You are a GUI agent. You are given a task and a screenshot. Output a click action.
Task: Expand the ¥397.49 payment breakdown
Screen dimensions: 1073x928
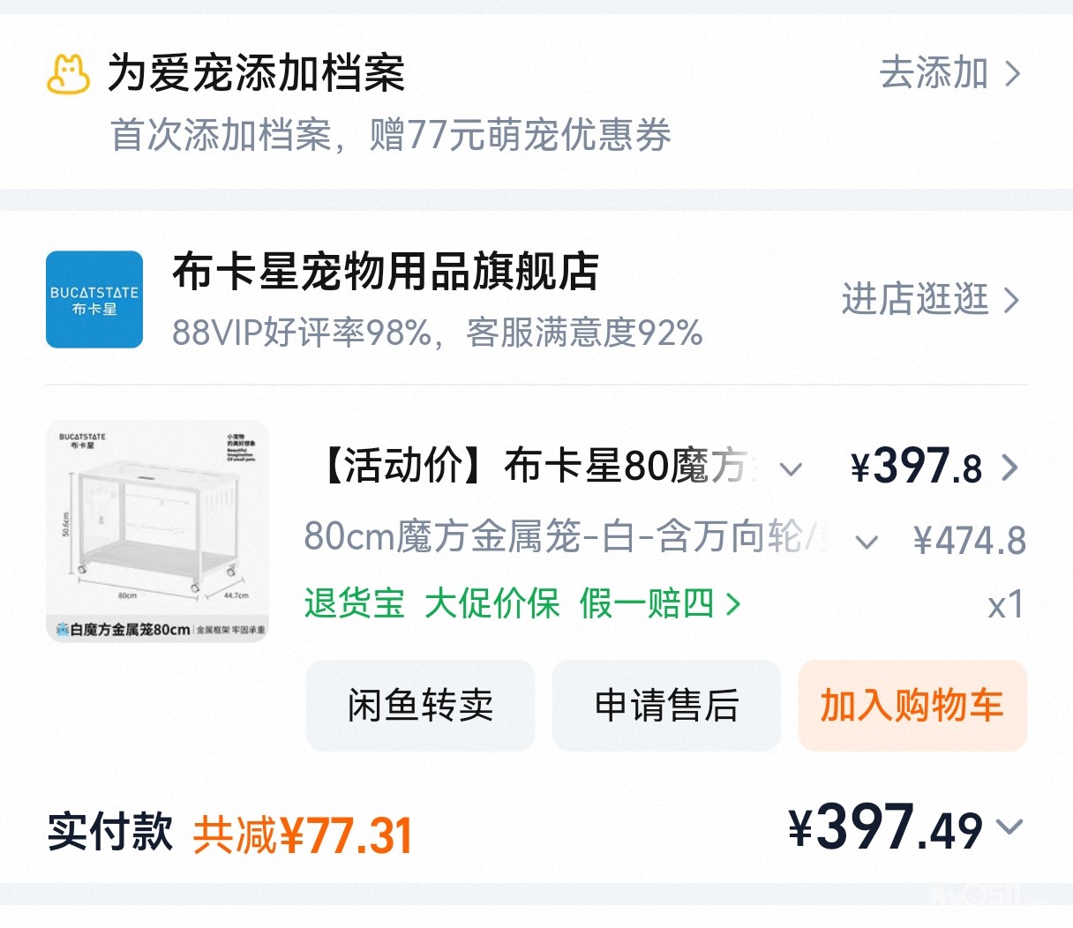pos(1009,827)
